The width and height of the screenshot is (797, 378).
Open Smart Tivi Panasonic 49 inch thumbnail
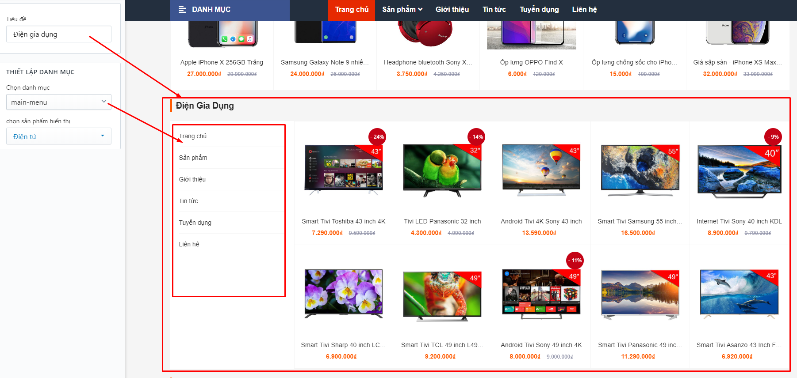click(640, 295)
